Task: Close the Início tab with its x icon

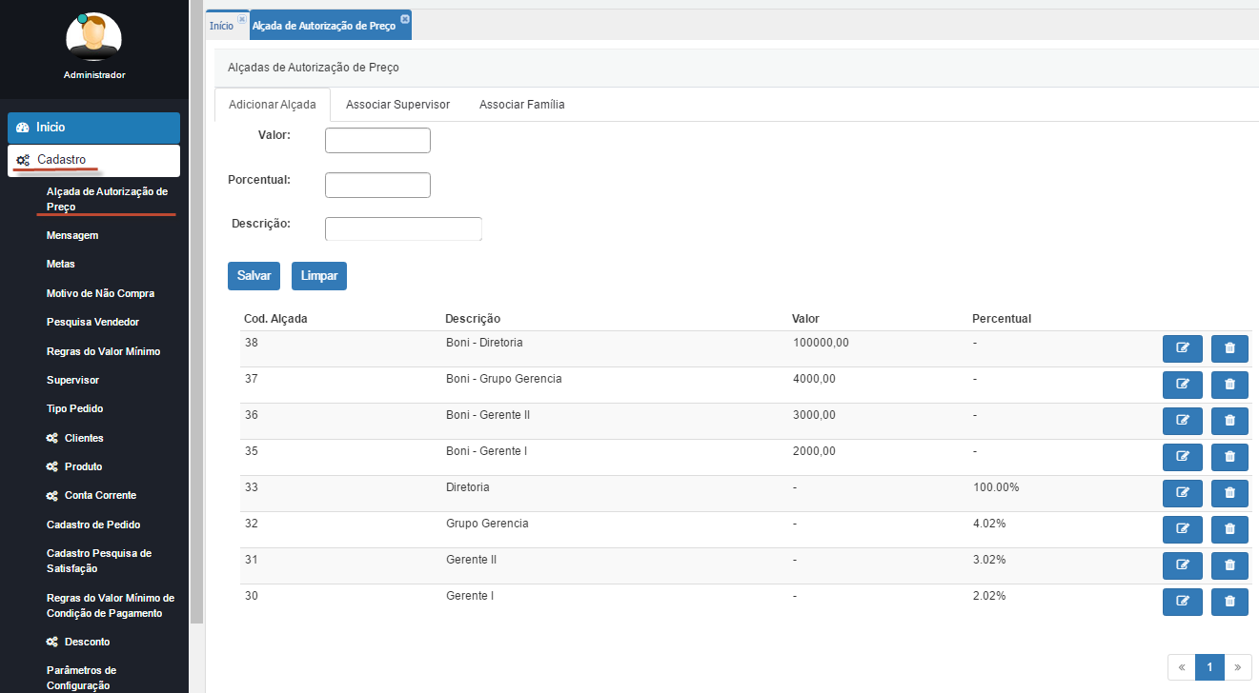Action: pos(242,19)
